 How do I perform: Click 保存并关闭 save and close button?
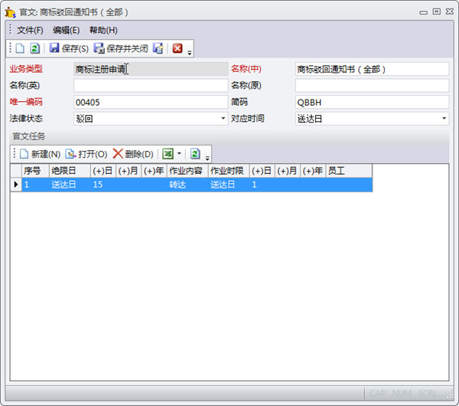pos(121,48)
